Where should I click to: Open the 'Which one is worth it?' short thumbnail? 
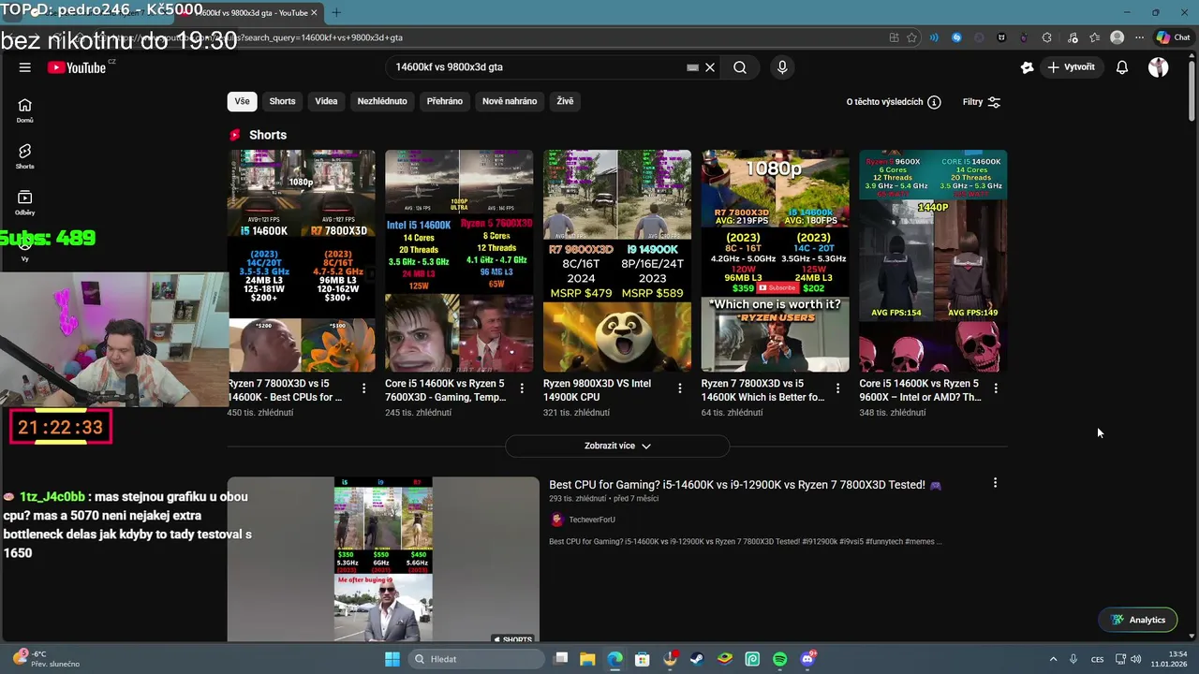[x=776, y=260]
